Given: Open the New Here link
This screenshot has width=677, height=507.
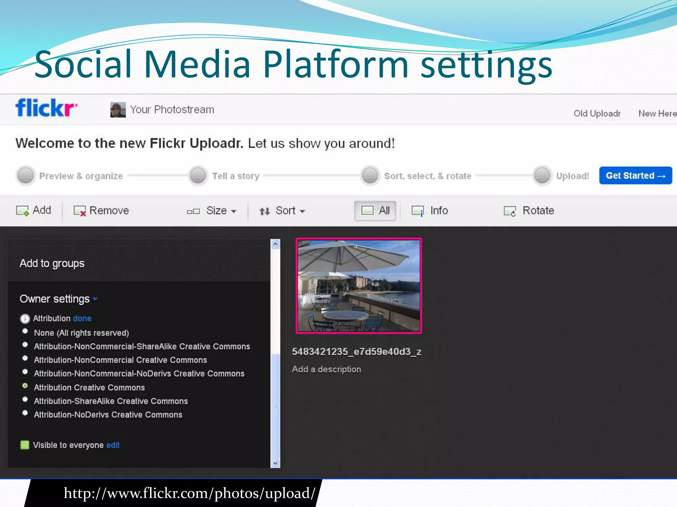Looking at the screenshot, I should coord(657,114).
